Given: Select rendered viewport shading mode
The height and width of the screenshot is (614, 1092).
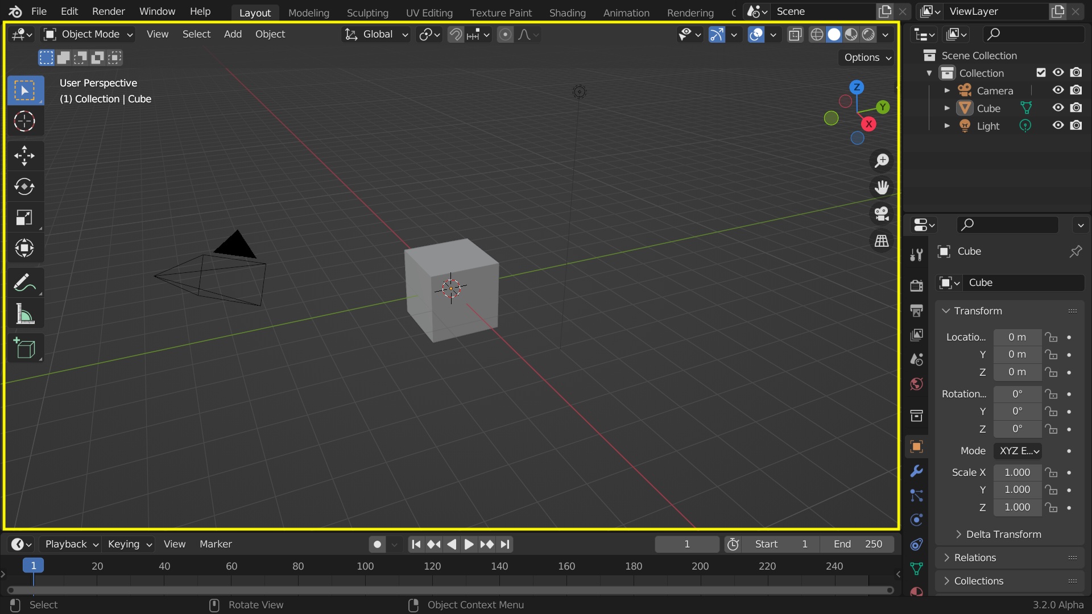Looking at the screenshot, I should tap(868, 35).
